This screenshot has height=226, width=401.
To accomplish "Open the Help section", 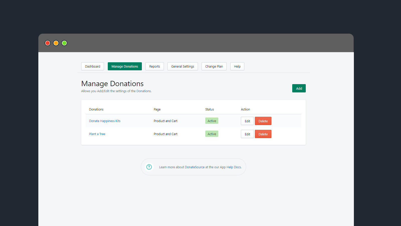I will point(237,66).
